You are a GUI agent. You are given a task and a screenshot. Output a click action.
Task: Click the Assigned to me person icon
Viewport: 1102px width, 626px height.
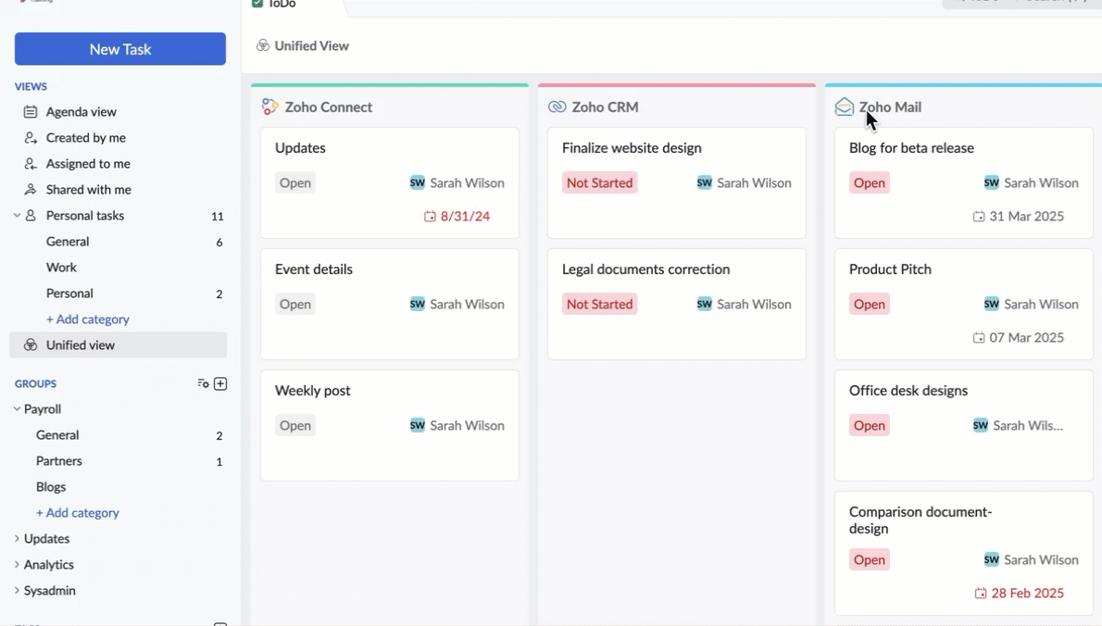(x=31, y=164)
